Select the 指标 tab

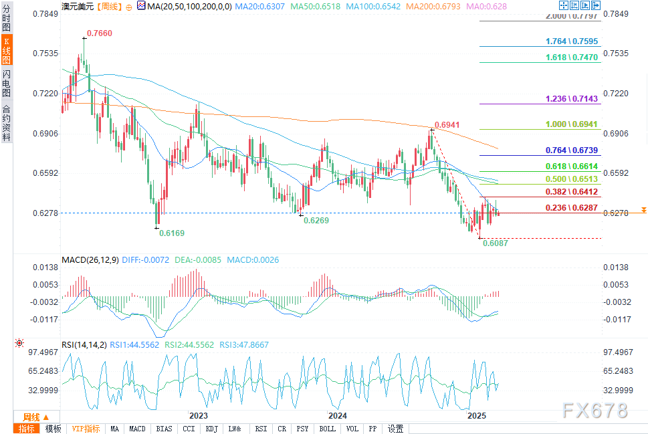tap(27, 429)
